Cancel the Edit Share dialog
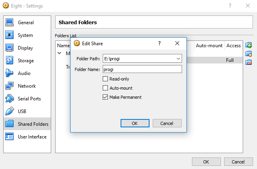 pyautogui.click(x=167, y=123)
